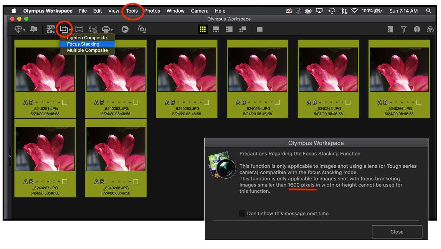
Task: Open the composite tool dropdown arrow
Action: [70, 30]
